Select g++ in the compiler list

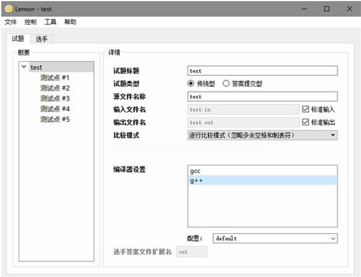[262, 180]
